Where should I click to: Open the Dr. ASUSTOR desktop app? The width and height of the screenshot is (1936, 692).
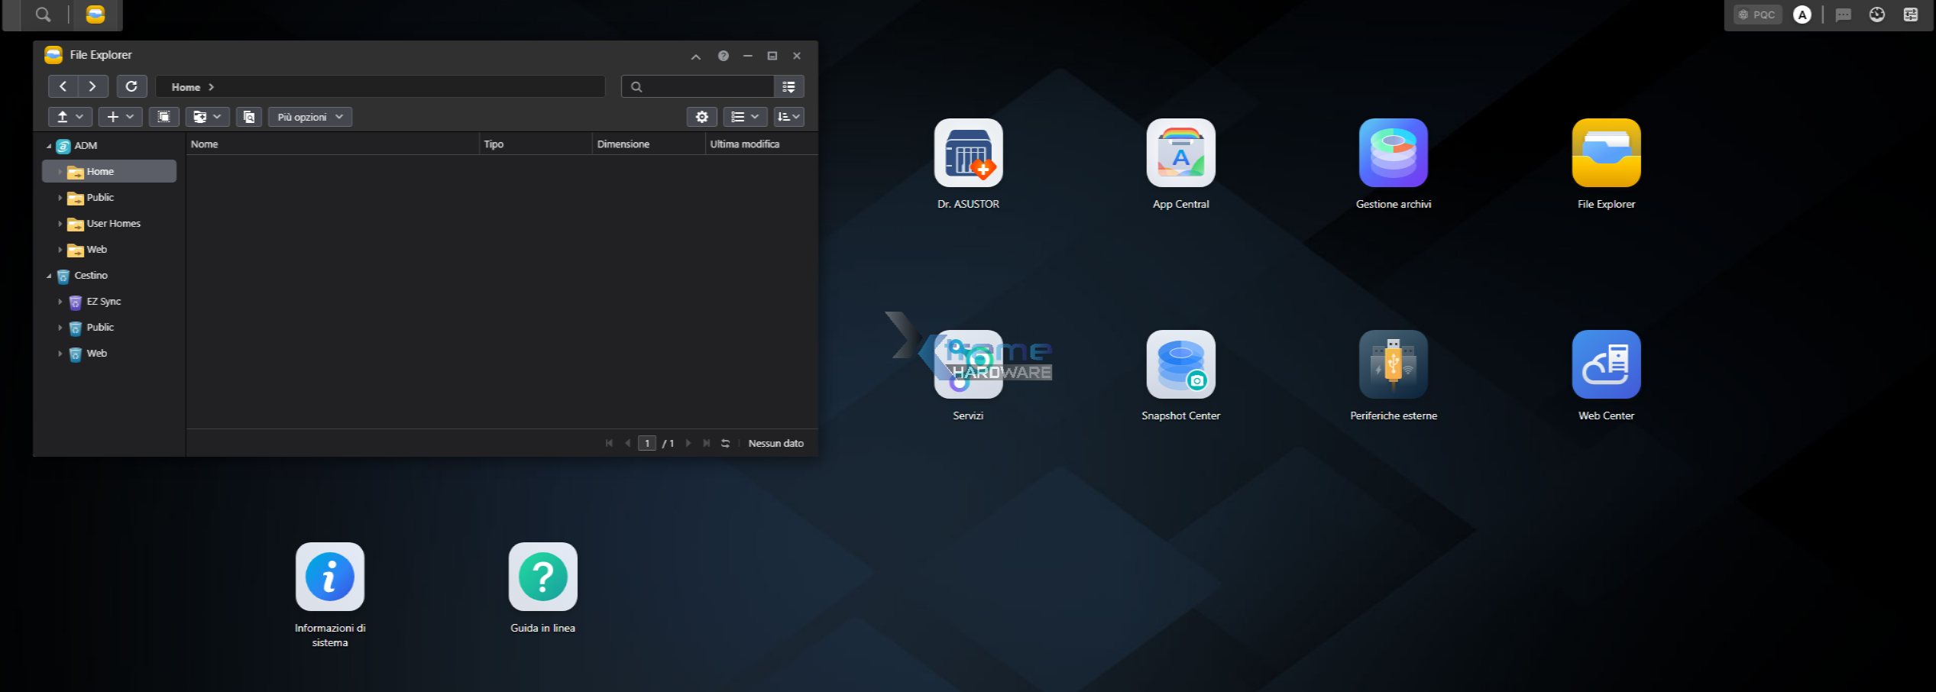coord(968,153)
